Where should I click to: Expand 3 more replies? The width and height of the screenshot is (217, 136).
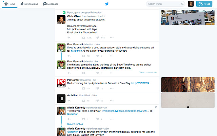75,124
